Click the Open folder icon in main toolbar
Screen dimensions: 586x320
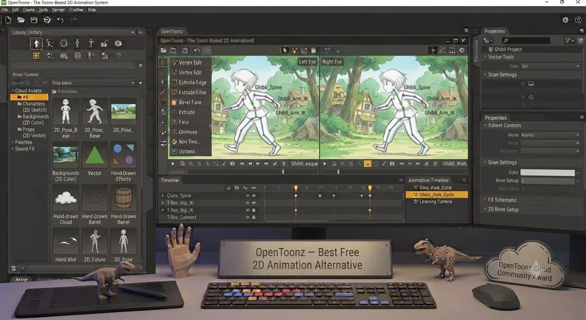click(21, 20)
